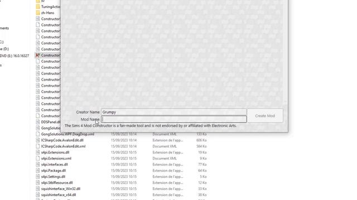
Task: Select the squishinterface_Win32.dll file icon
Action: (38, 189)
